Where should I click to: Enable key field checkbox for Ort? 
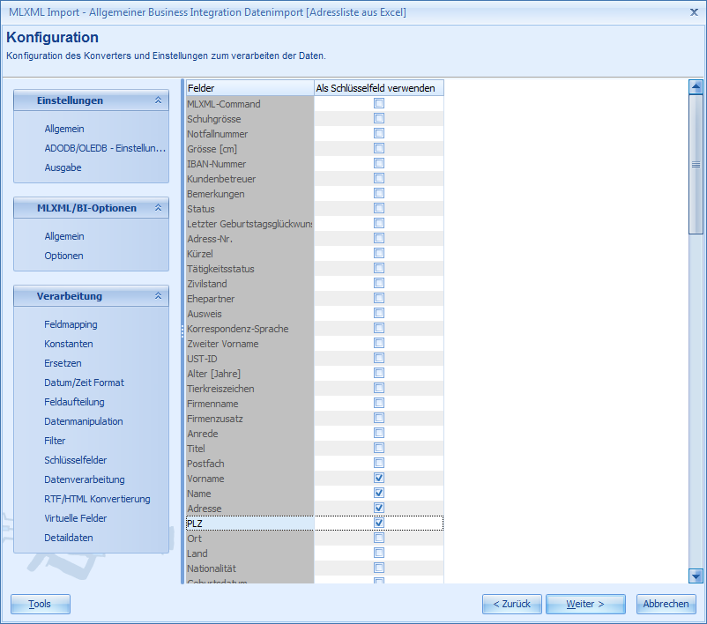[379, 538]
